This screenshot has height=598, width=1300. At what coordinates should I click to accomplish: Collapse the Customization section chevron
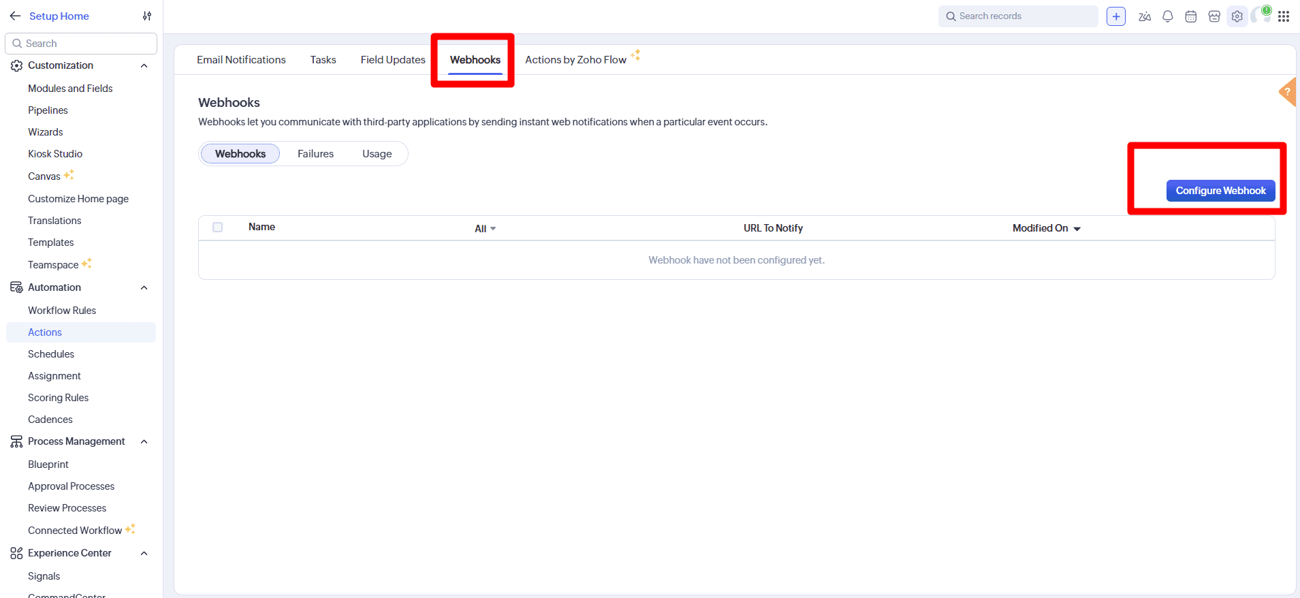pos(144,65)
